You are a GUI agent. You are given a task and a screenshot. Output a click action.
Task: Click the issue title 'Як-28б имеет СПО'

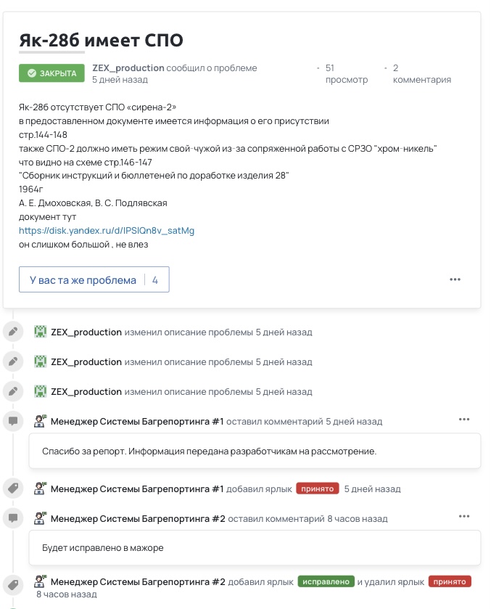(101, 39)
